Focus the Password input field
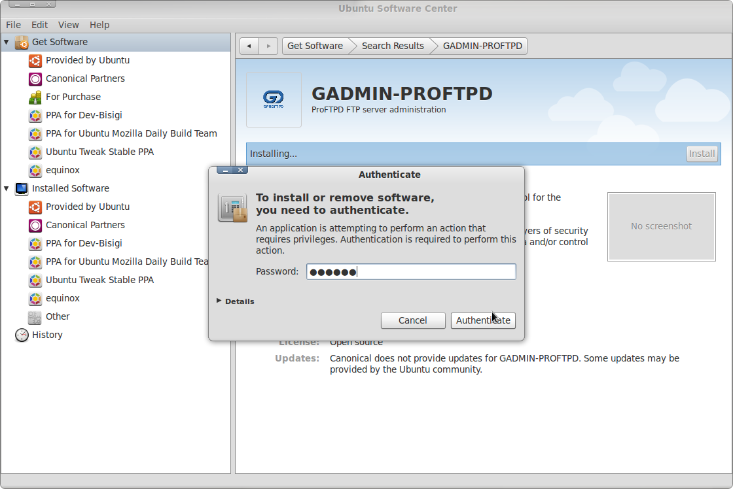The height and width of the screenshot is (489, 733). 411,272
